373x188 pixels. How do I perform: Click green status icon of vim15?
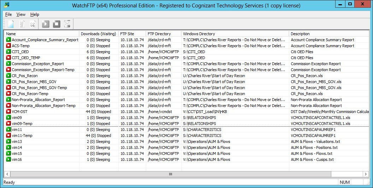tap(8, 153)
